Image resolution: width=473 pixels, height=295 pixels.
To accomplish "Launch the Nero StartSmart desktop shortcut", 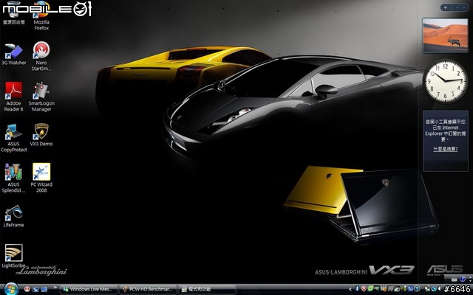I will [41, 57].
